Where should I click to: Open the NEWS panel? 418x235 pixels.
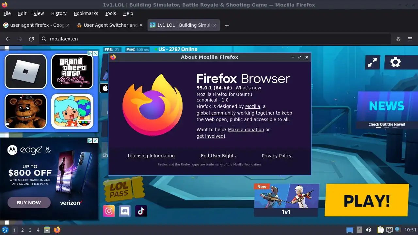387,110
